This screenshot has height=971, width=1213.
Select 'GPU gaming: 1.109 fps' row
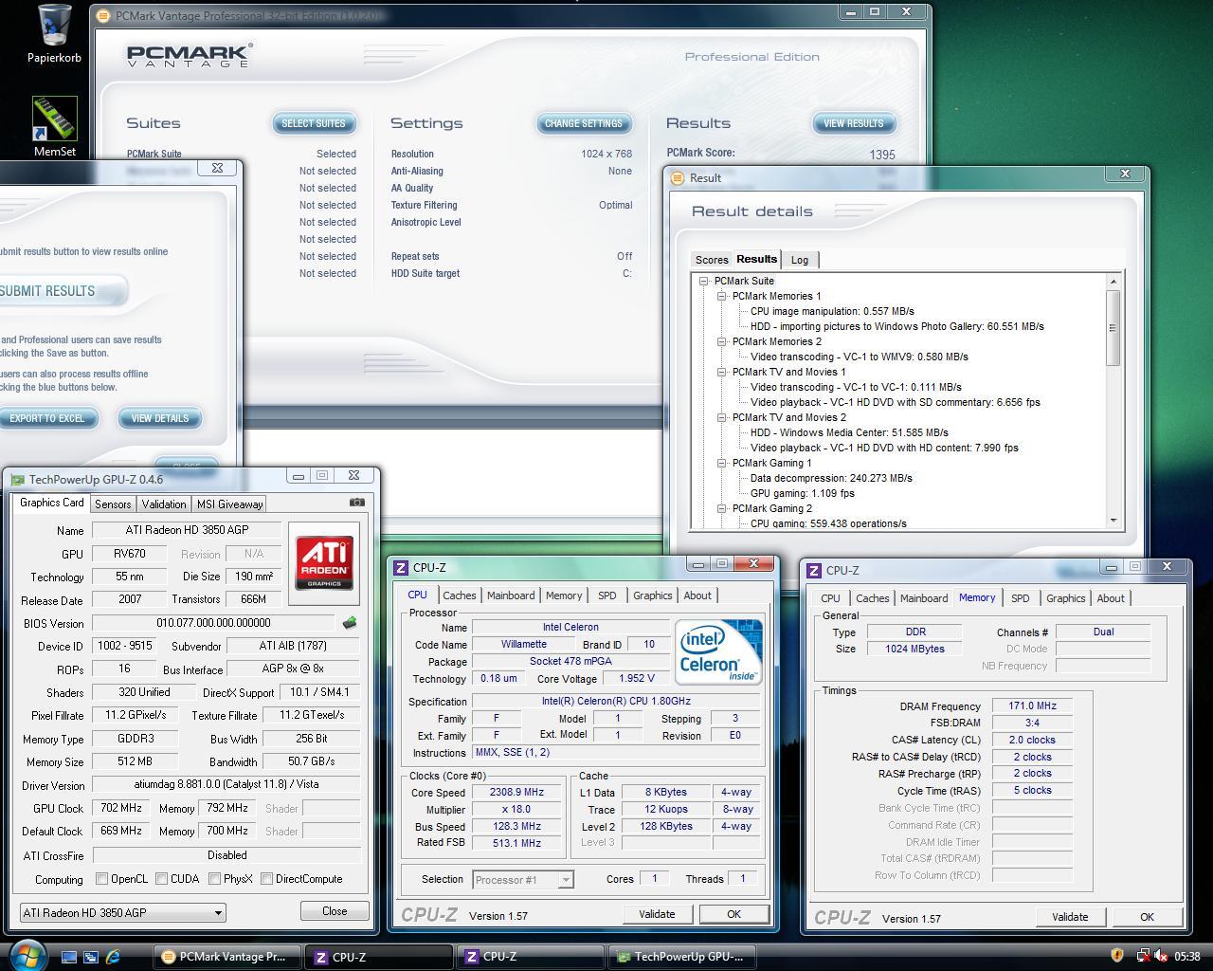click(x=802, y=493)
